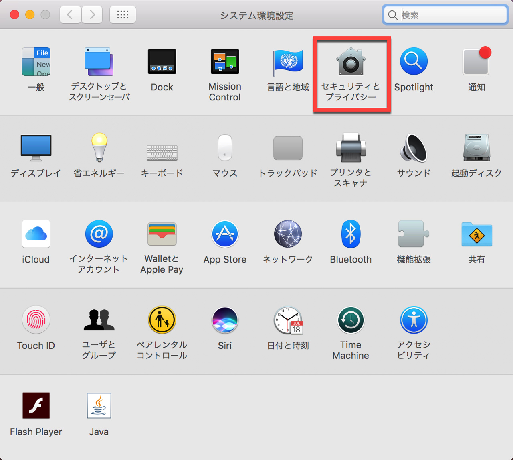Open 機能拡張 puzzle piece icon
513x460 pixels.
[414, 234]
